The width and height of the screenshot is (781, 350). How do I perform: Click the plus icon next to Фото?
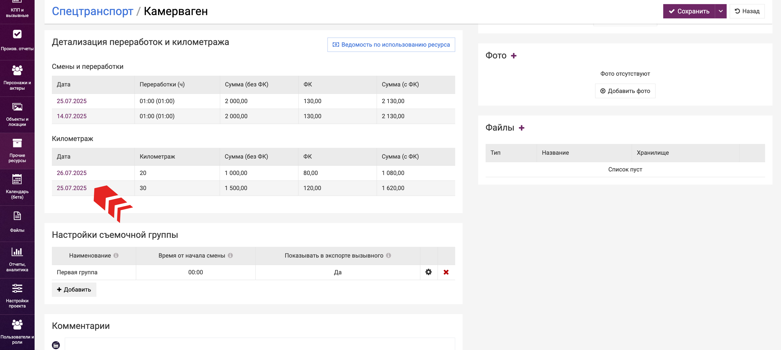[x=514, y=56]
